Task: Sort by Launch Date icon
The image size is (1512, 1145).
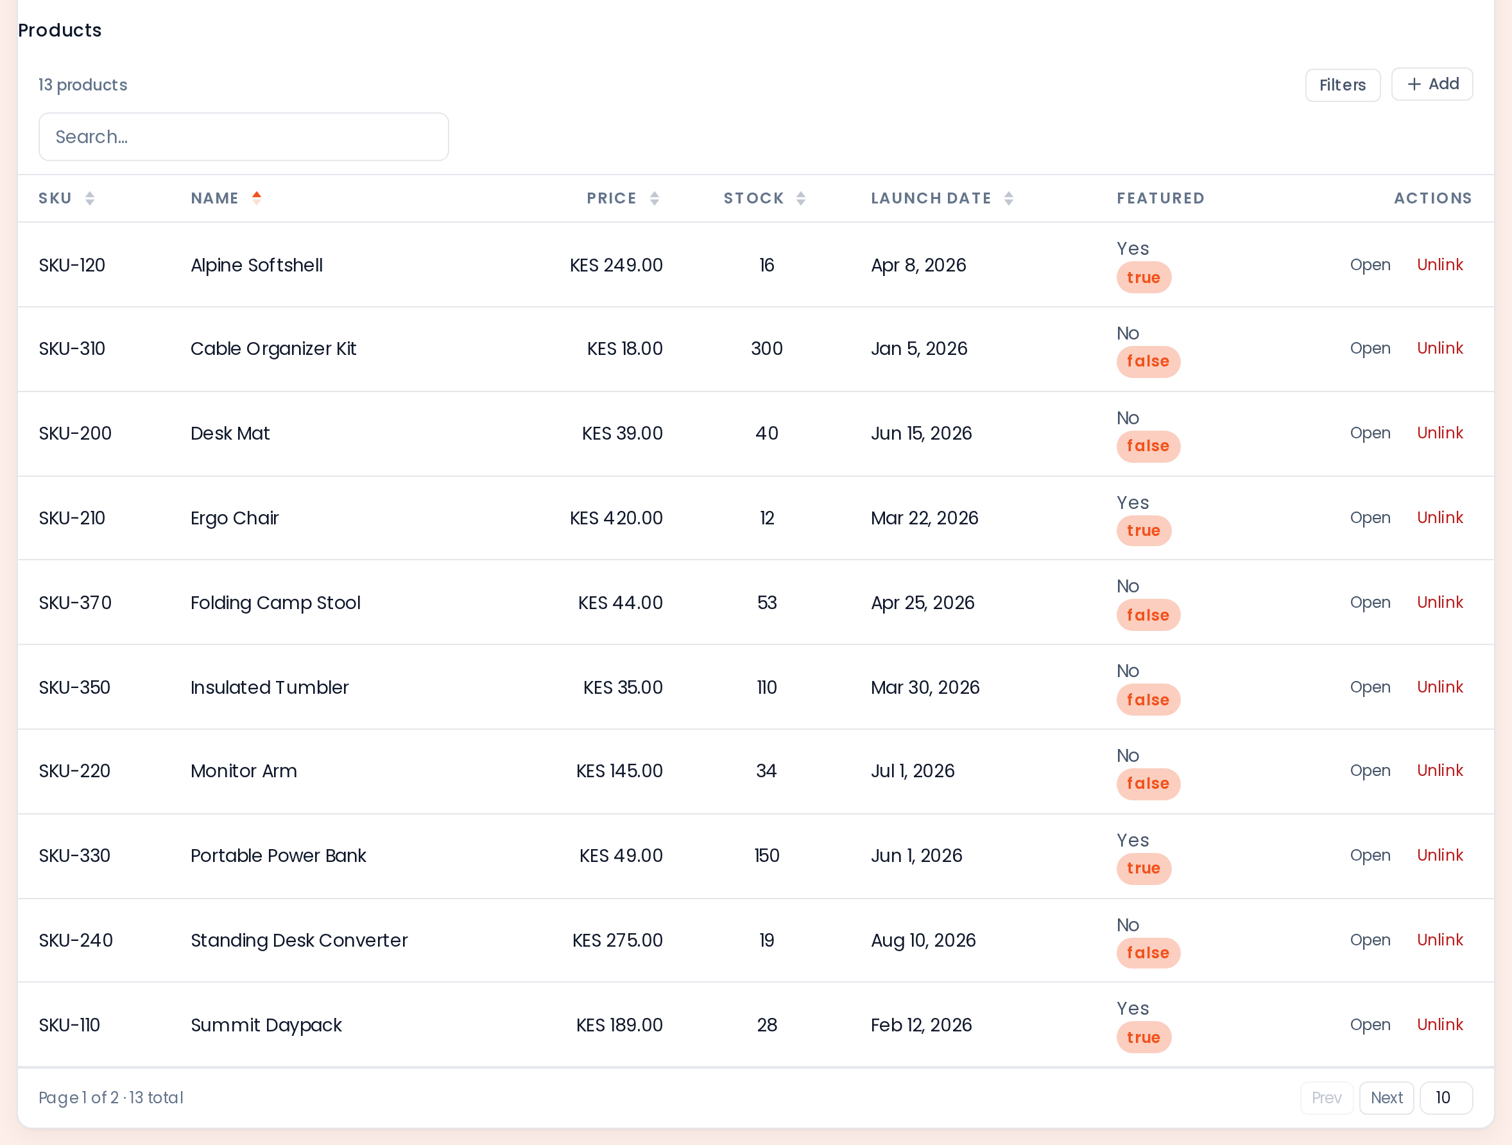Action: click(1008, 198)
